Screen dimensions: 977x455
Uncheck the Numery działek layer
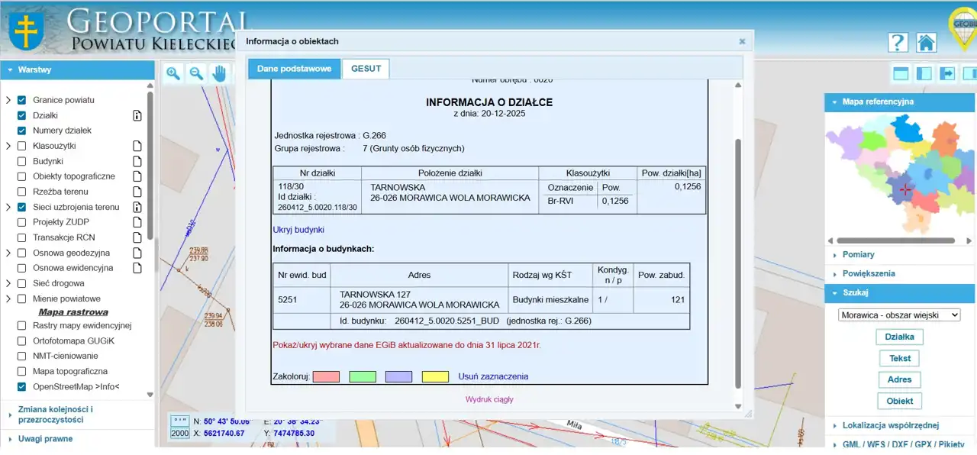(x=22, y=131)
